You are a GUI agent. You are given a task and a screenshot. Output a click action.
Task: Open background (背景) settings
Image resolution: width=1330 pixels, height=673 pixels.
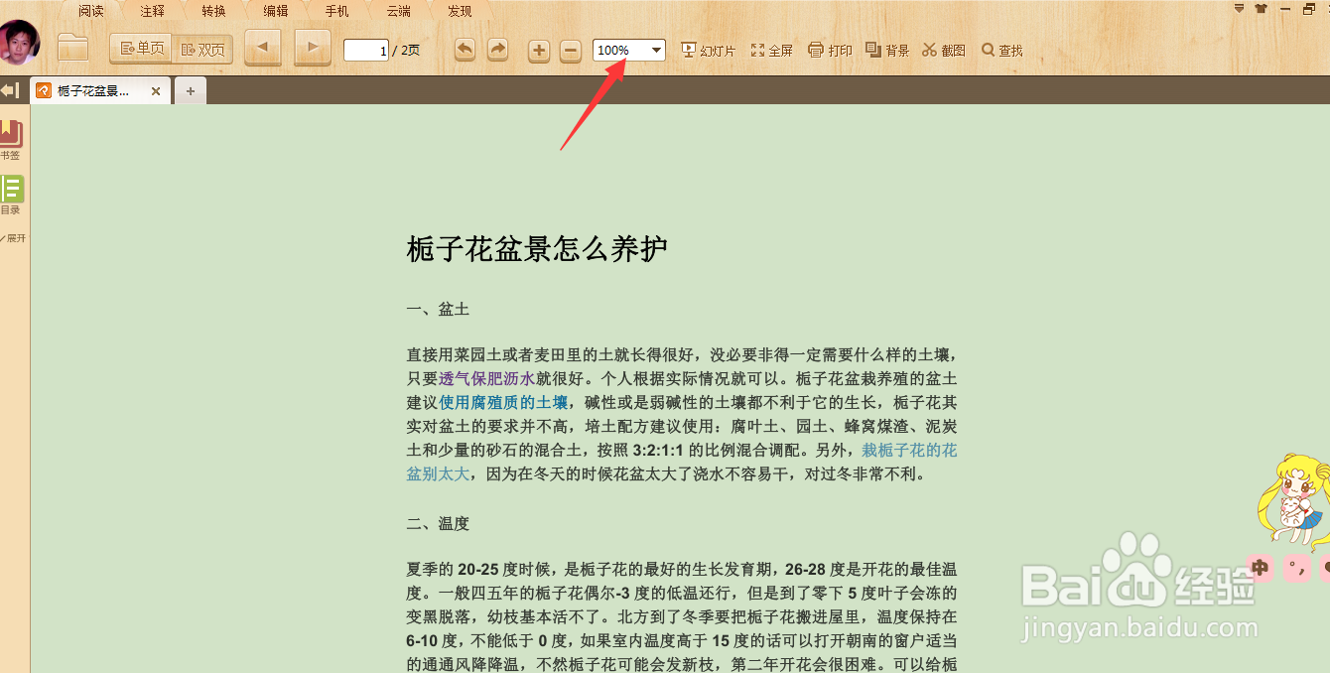[885, 49]
